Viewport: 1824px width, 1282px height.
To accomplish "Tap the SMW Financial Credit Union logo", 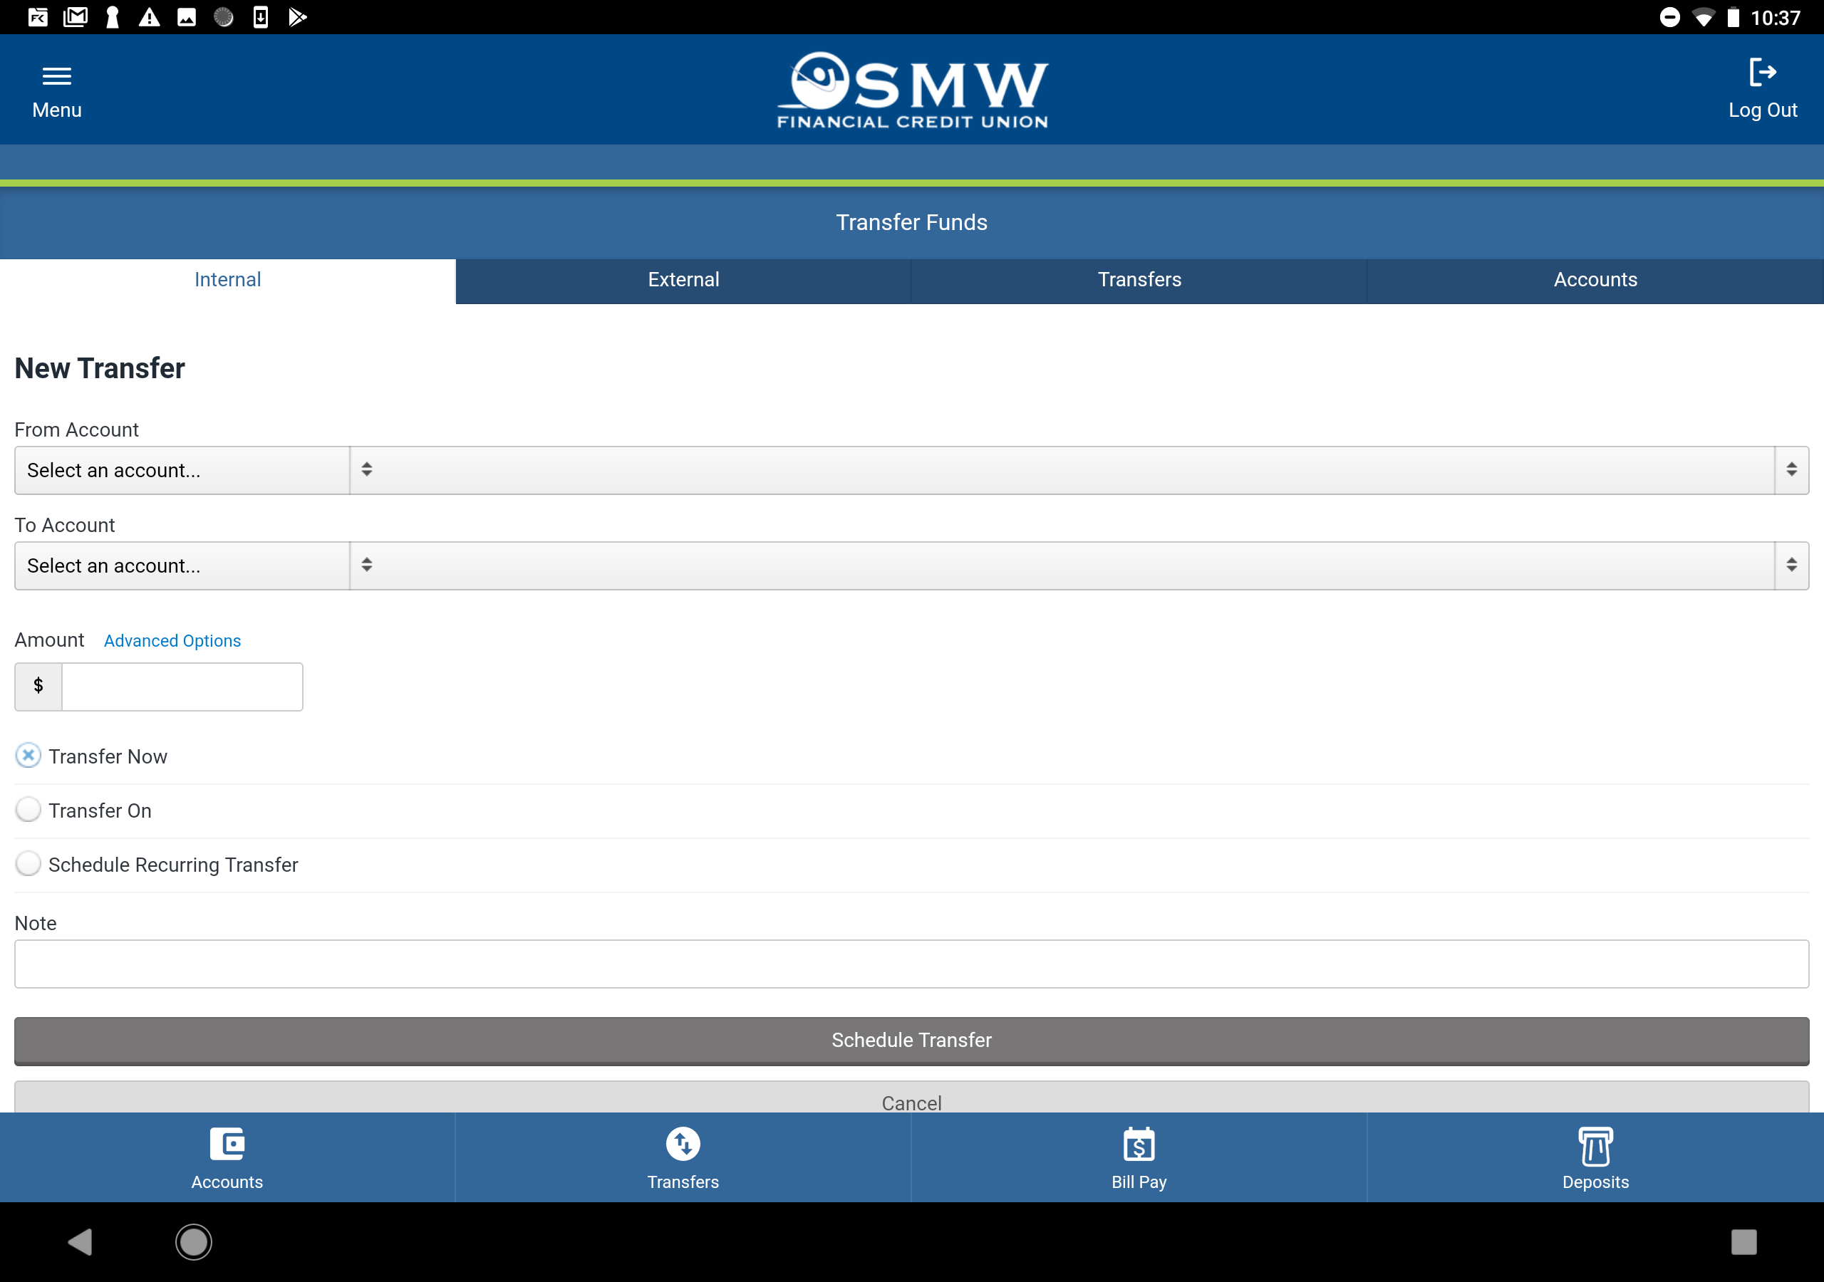I will (x=912, y=90).
